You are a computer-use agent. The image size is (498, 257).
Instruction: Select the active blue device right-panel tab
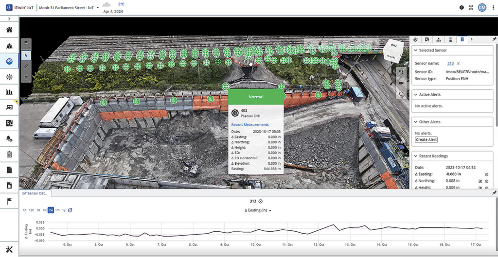pyautogui.click(x=462, y=39)
